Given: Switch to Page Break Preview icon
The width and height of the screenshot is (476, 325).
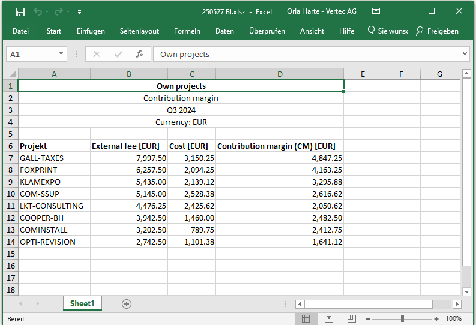Looking at the screenshot, I should coord(352,319).
